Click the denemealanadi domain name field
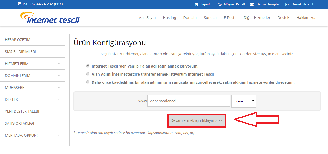Screen dimensions: 328x154 point(189,101)
